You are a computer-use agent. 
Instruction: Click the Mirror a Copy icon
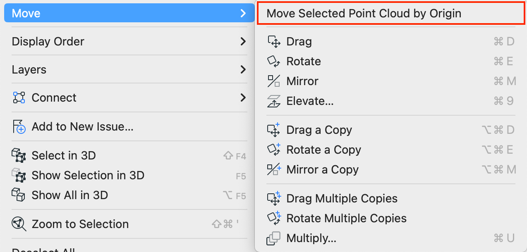[274, 169]
